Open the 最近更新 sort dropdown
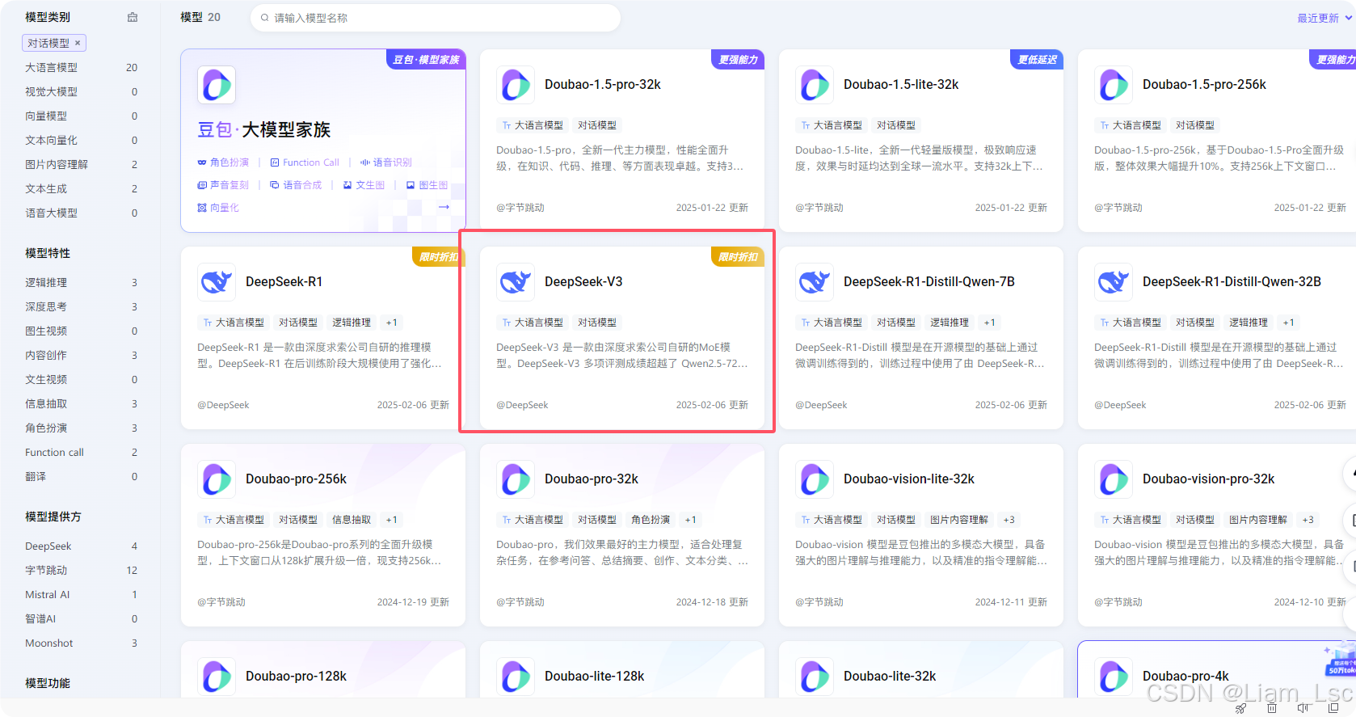The height and width of the screenshot is (717, 1356). (x=1324, y=18)
